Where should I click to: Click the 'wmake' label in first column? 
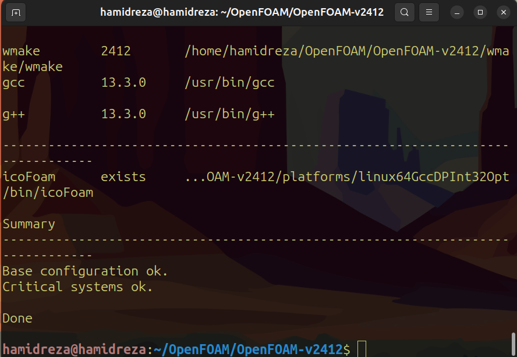click(21, 51)
